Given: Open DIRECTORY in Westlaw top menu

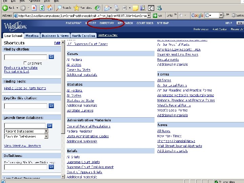Looking at the screenshot, I should pos(107,23).
